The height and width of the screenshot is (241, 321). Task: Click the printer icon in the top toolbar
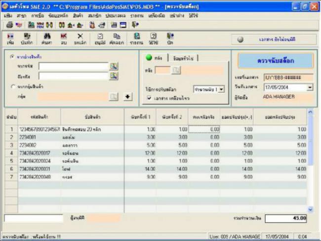[9, 25]
